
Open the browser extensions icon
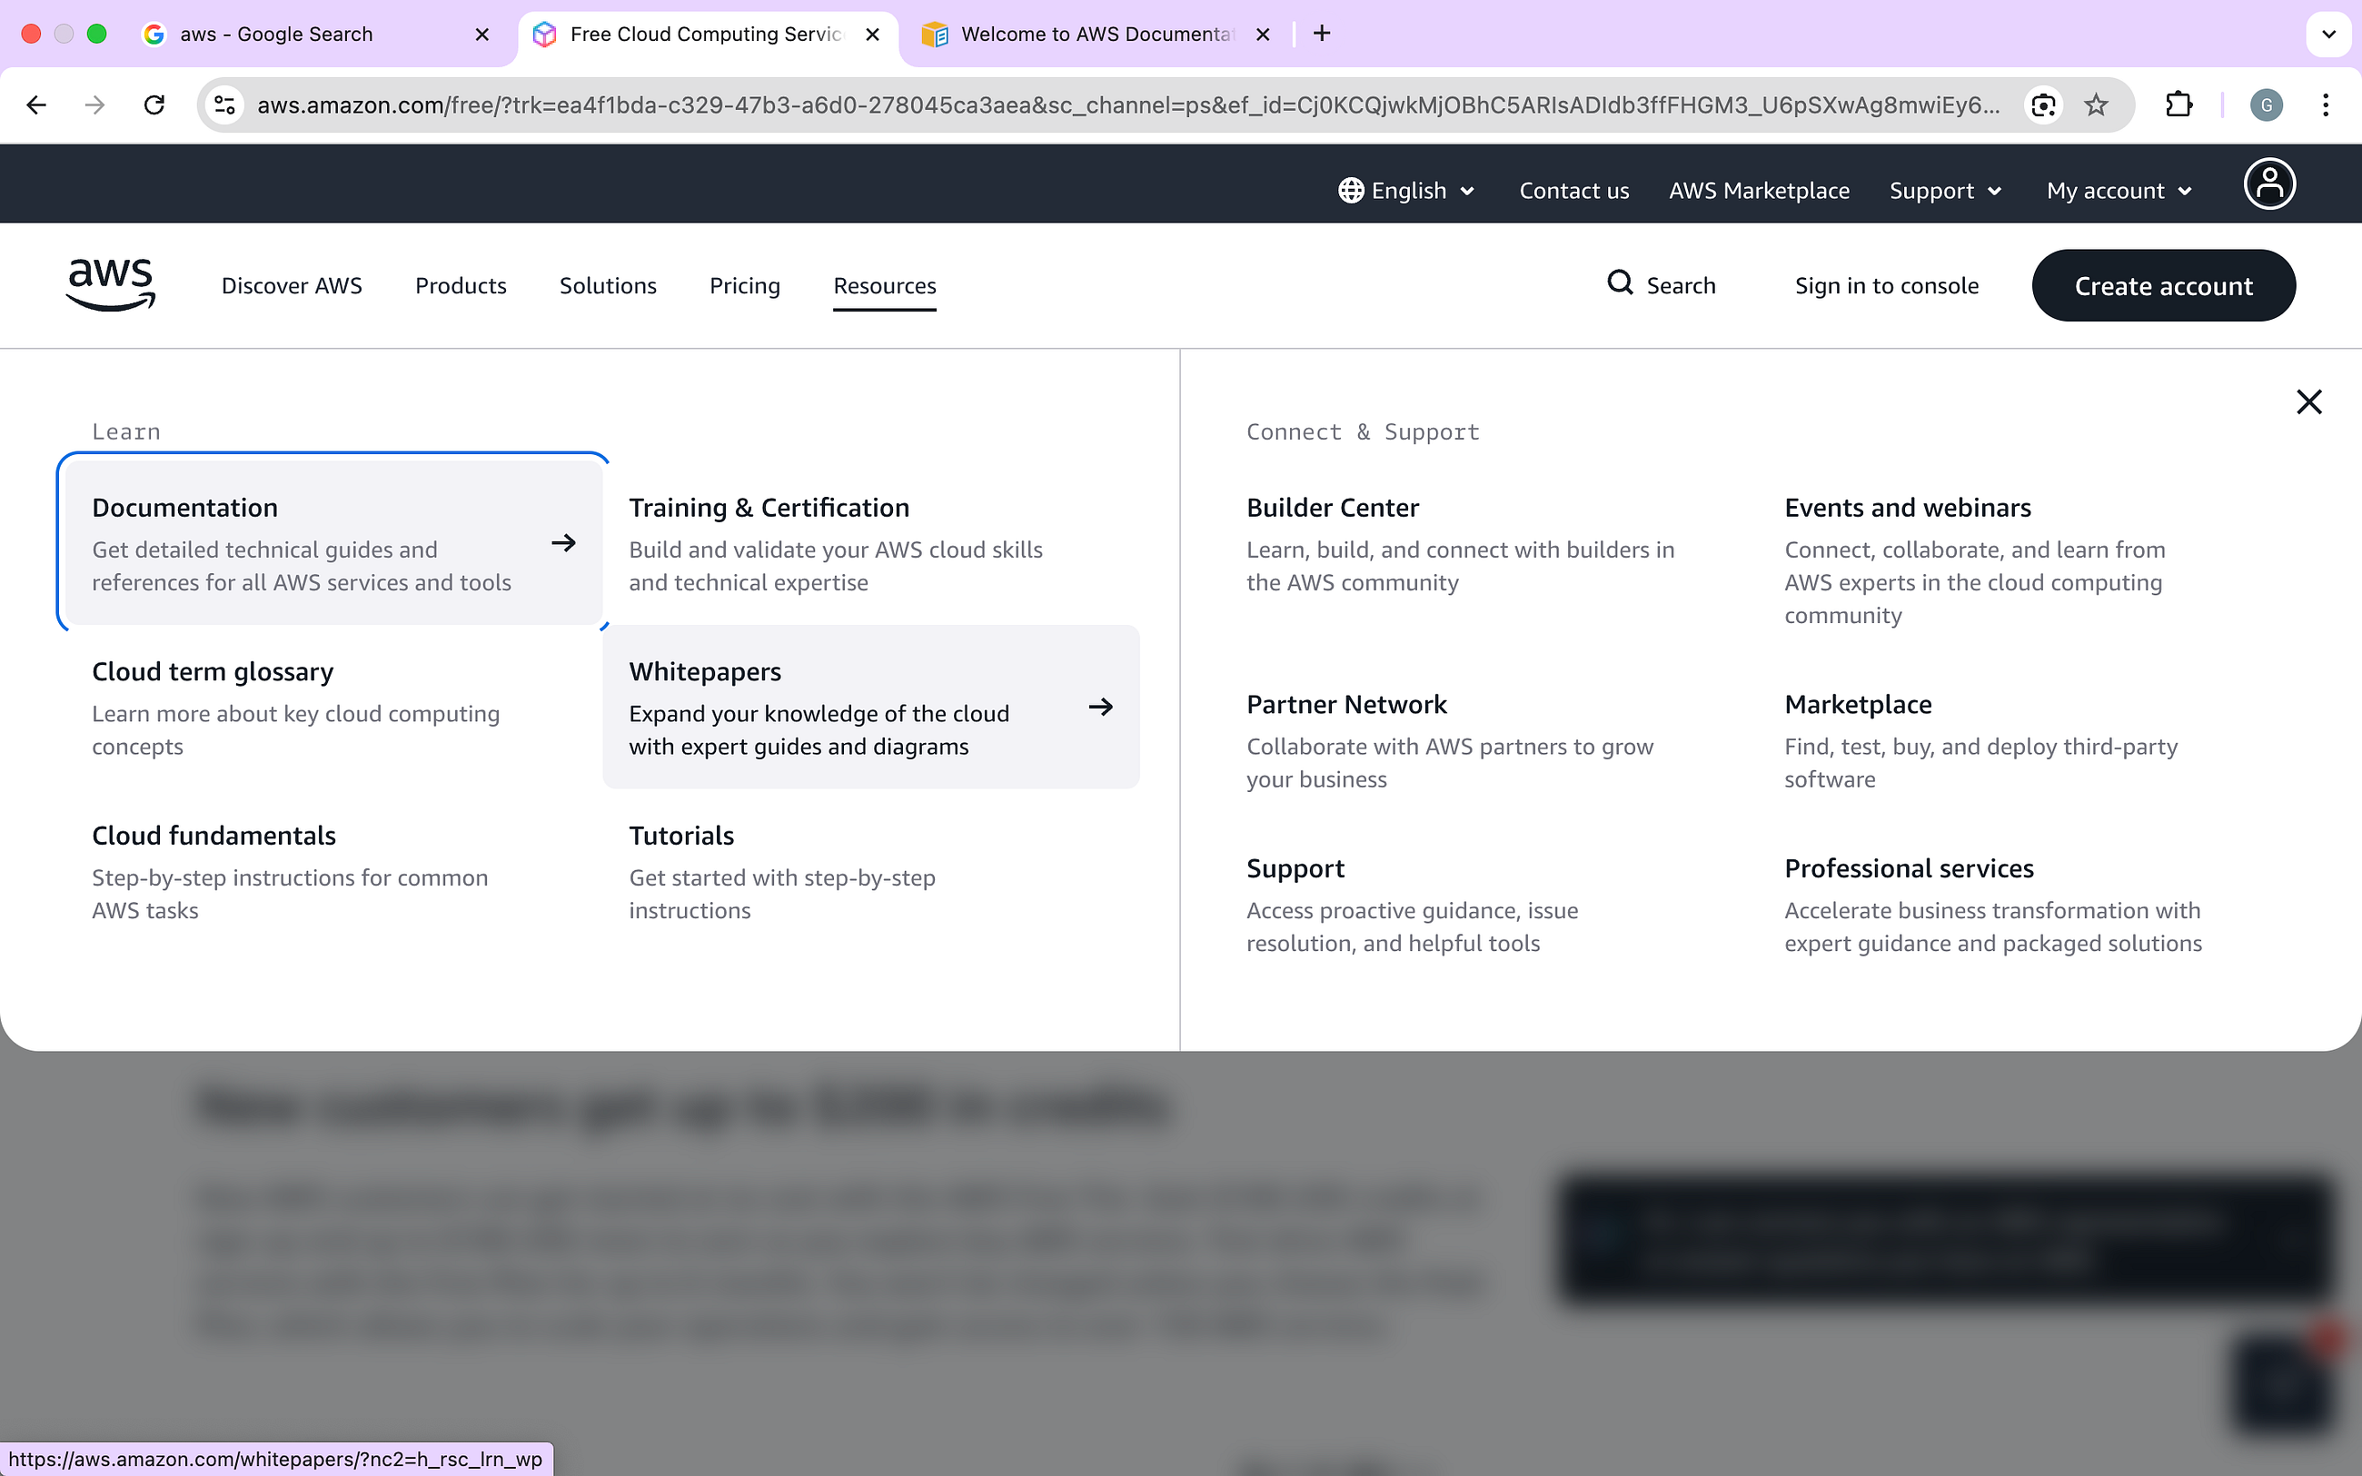(x=2178, y=104)
